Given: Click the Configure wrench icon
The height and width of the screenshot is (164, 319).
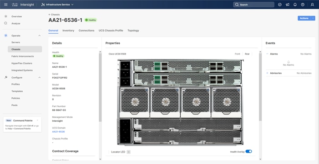Looking at the screenshot, I should [6, 77].
